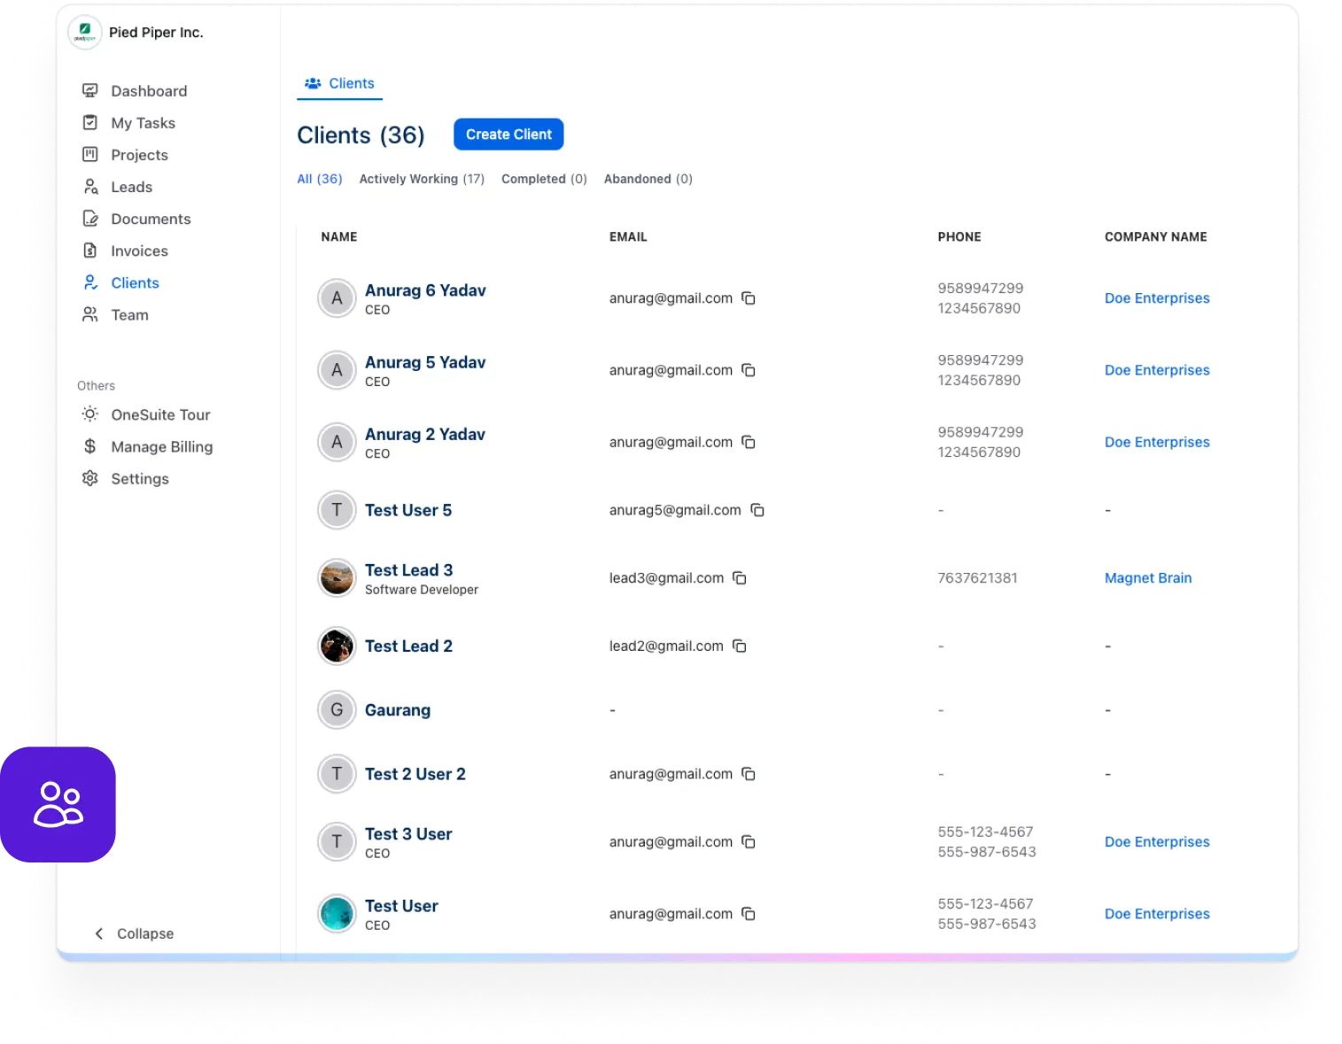Click Test Lead 3 avatar photo
This screenshot has height=1044, width=1342.
pyautogui.click(x=337, y=578)
